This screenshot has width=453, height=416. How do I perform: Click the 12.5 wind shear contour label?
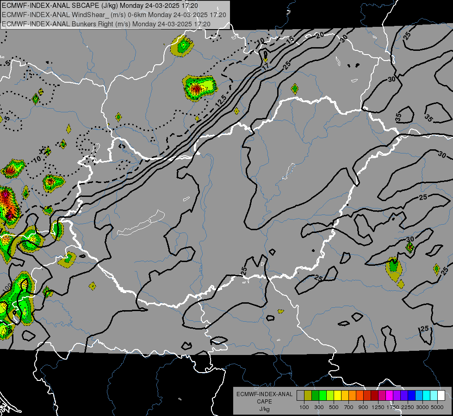tap(221, 102)
